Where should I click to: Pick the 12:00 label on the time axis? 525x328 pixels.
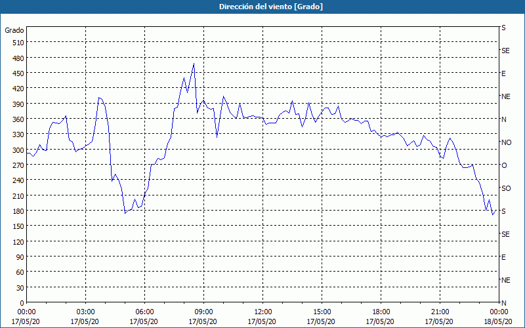point(263,312)
